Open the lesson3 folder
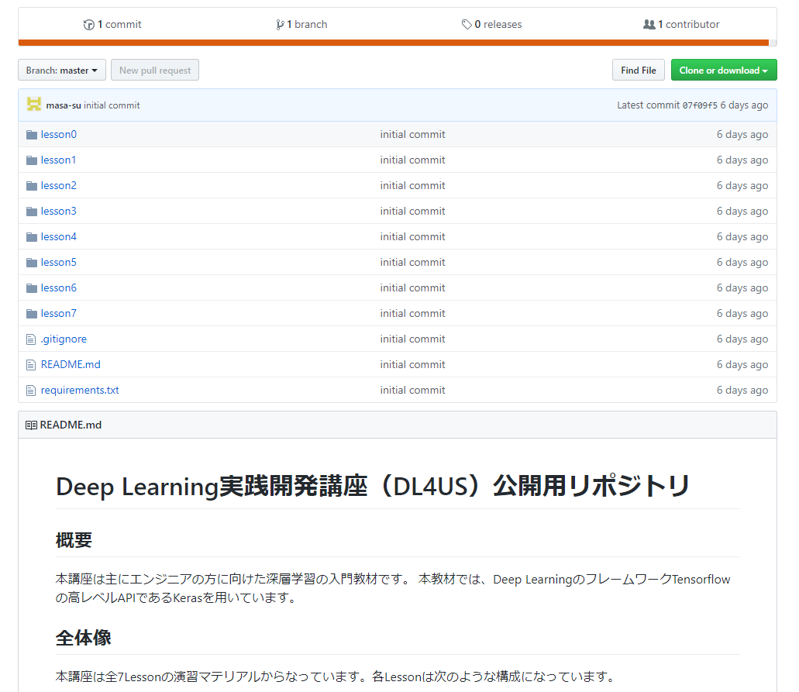The width and height of the screenshot is (799, 692). tap(59, 210)
